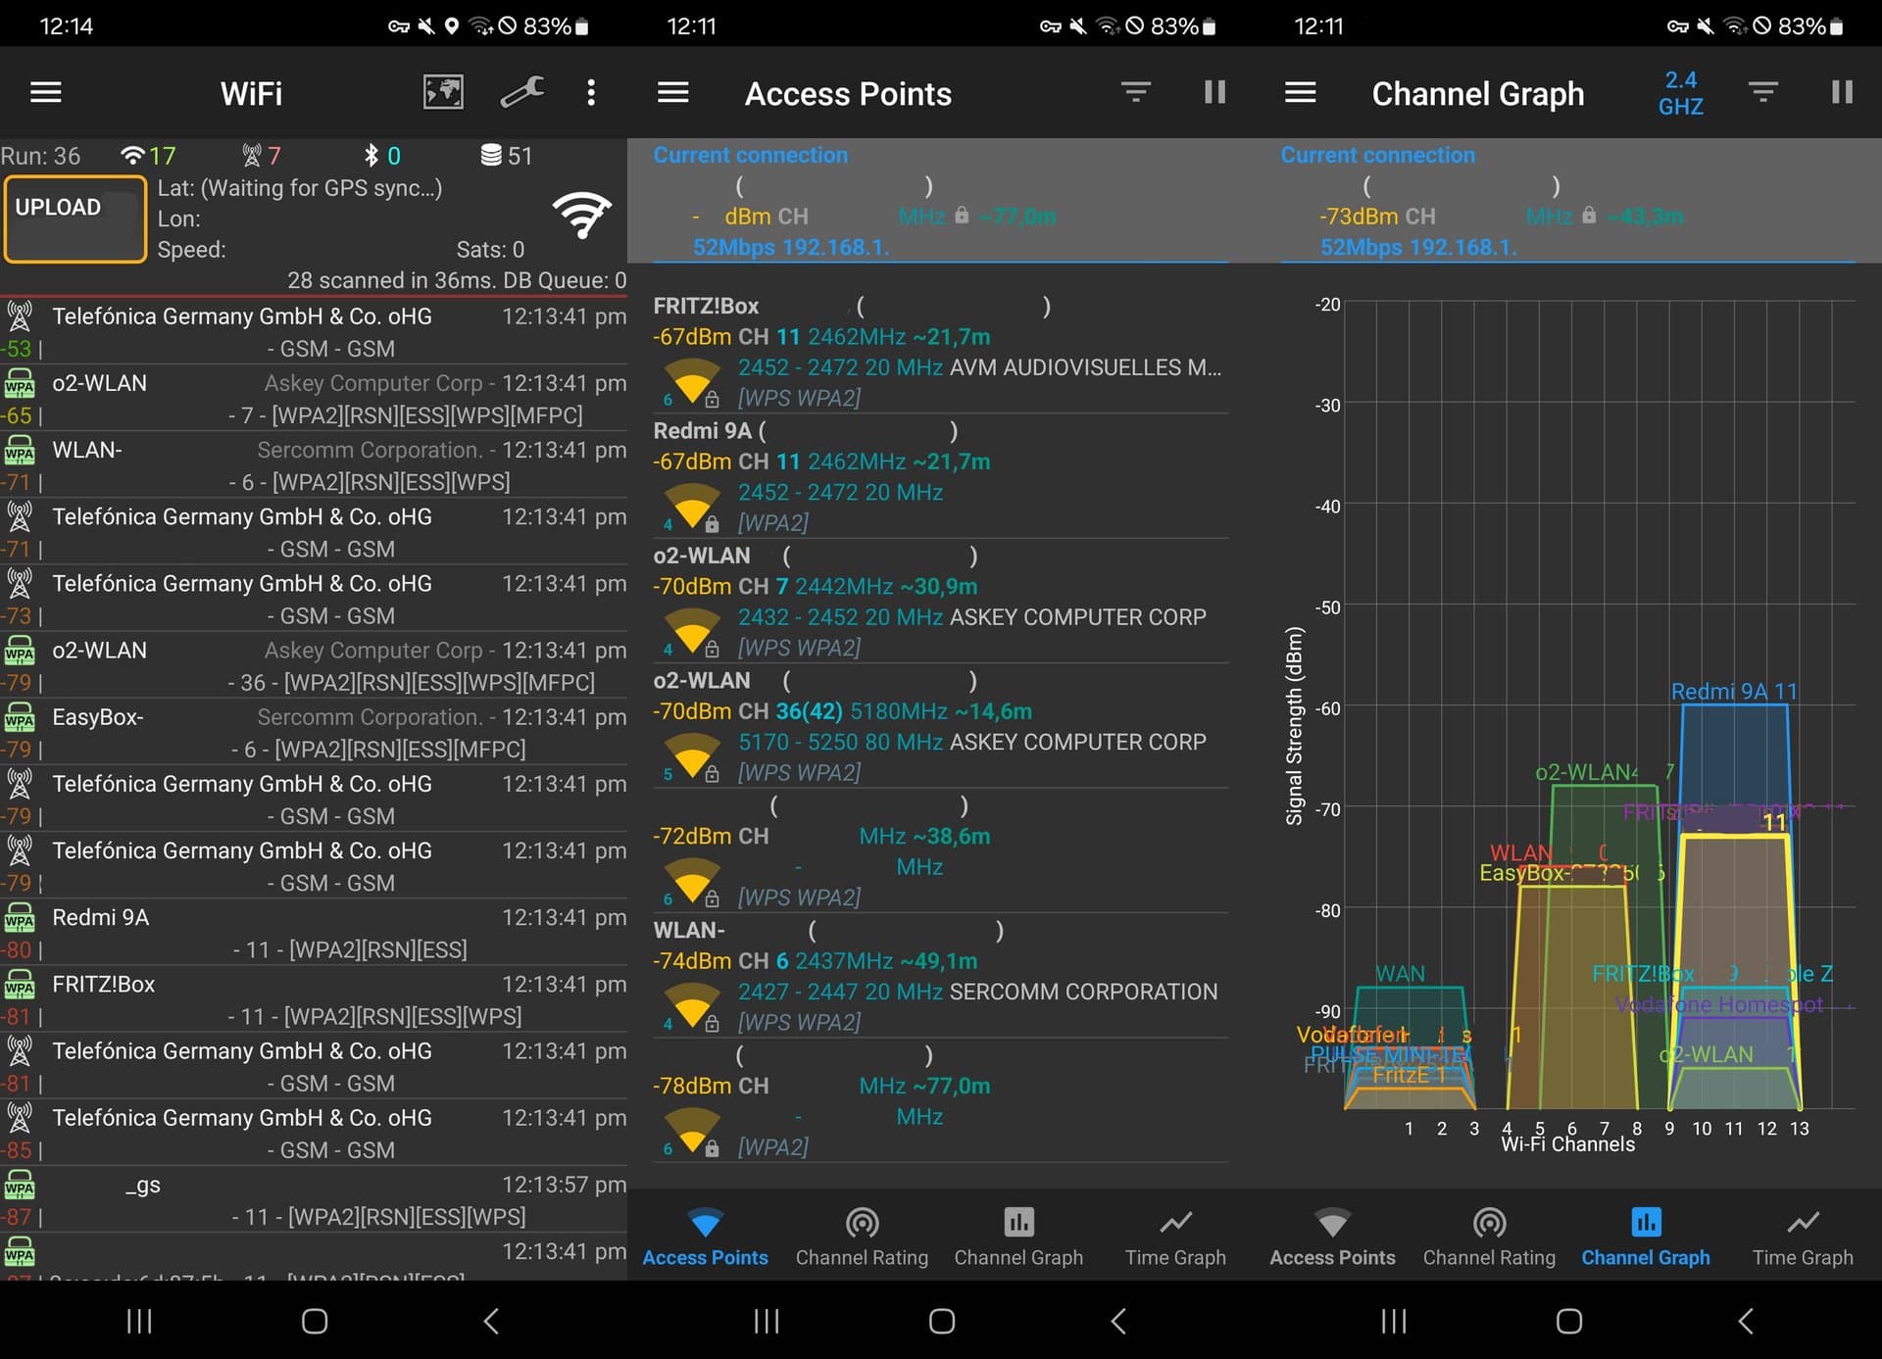Select the FRITZ!Box row in the WiFi scan list
The image size is (1882, 1359).
click(x=314, y=999)
